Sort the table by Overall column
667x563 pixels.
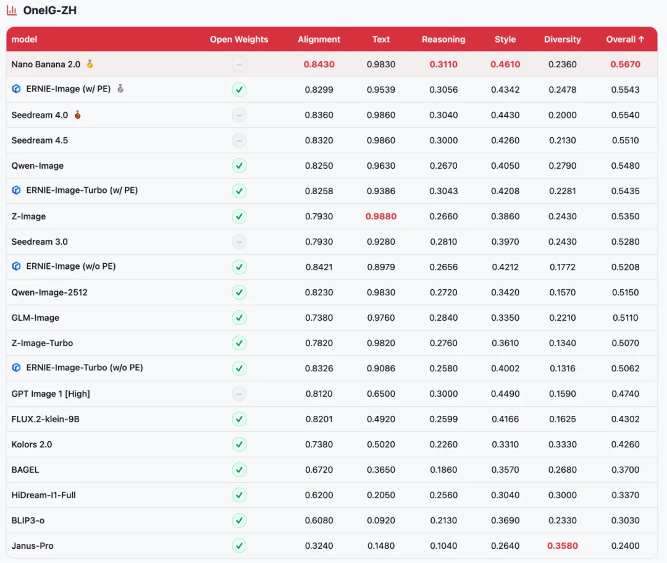[x=625, y=39]
